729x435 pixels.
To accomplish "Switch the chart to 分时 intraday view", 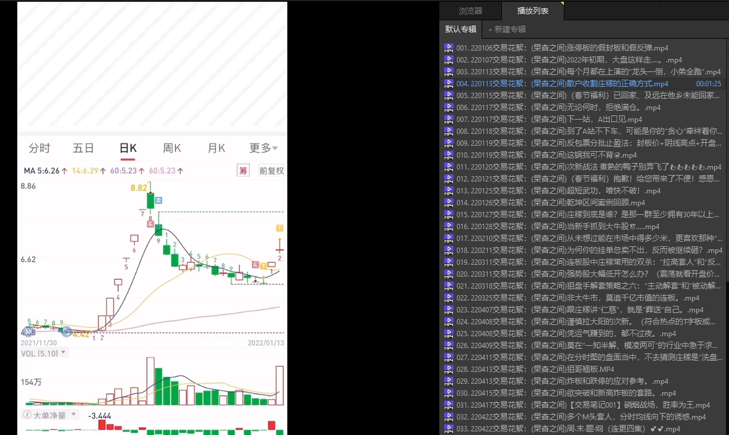I will 39,148.
